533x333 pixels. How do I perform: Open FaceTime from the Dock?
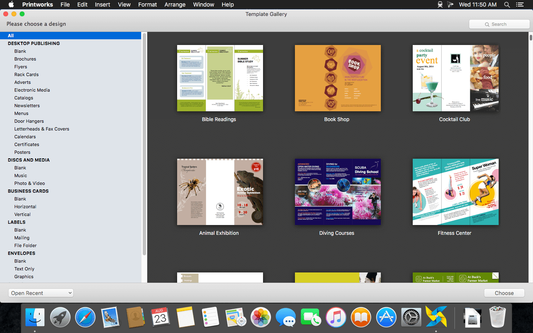click(x=311, y=317)
